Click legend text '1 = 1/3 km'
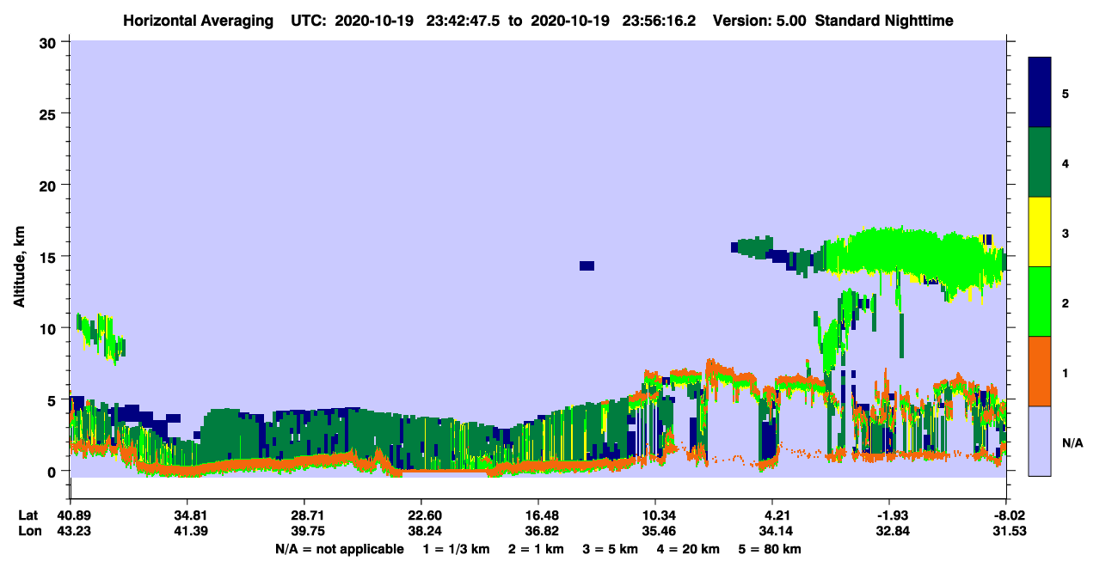Screen dimensions: 1118x573 coord(456,549)
